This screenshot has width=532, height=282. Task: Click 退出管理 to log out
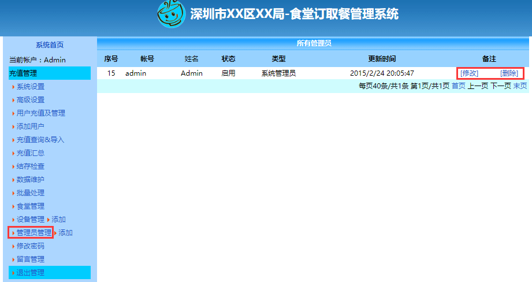[31, 273]
